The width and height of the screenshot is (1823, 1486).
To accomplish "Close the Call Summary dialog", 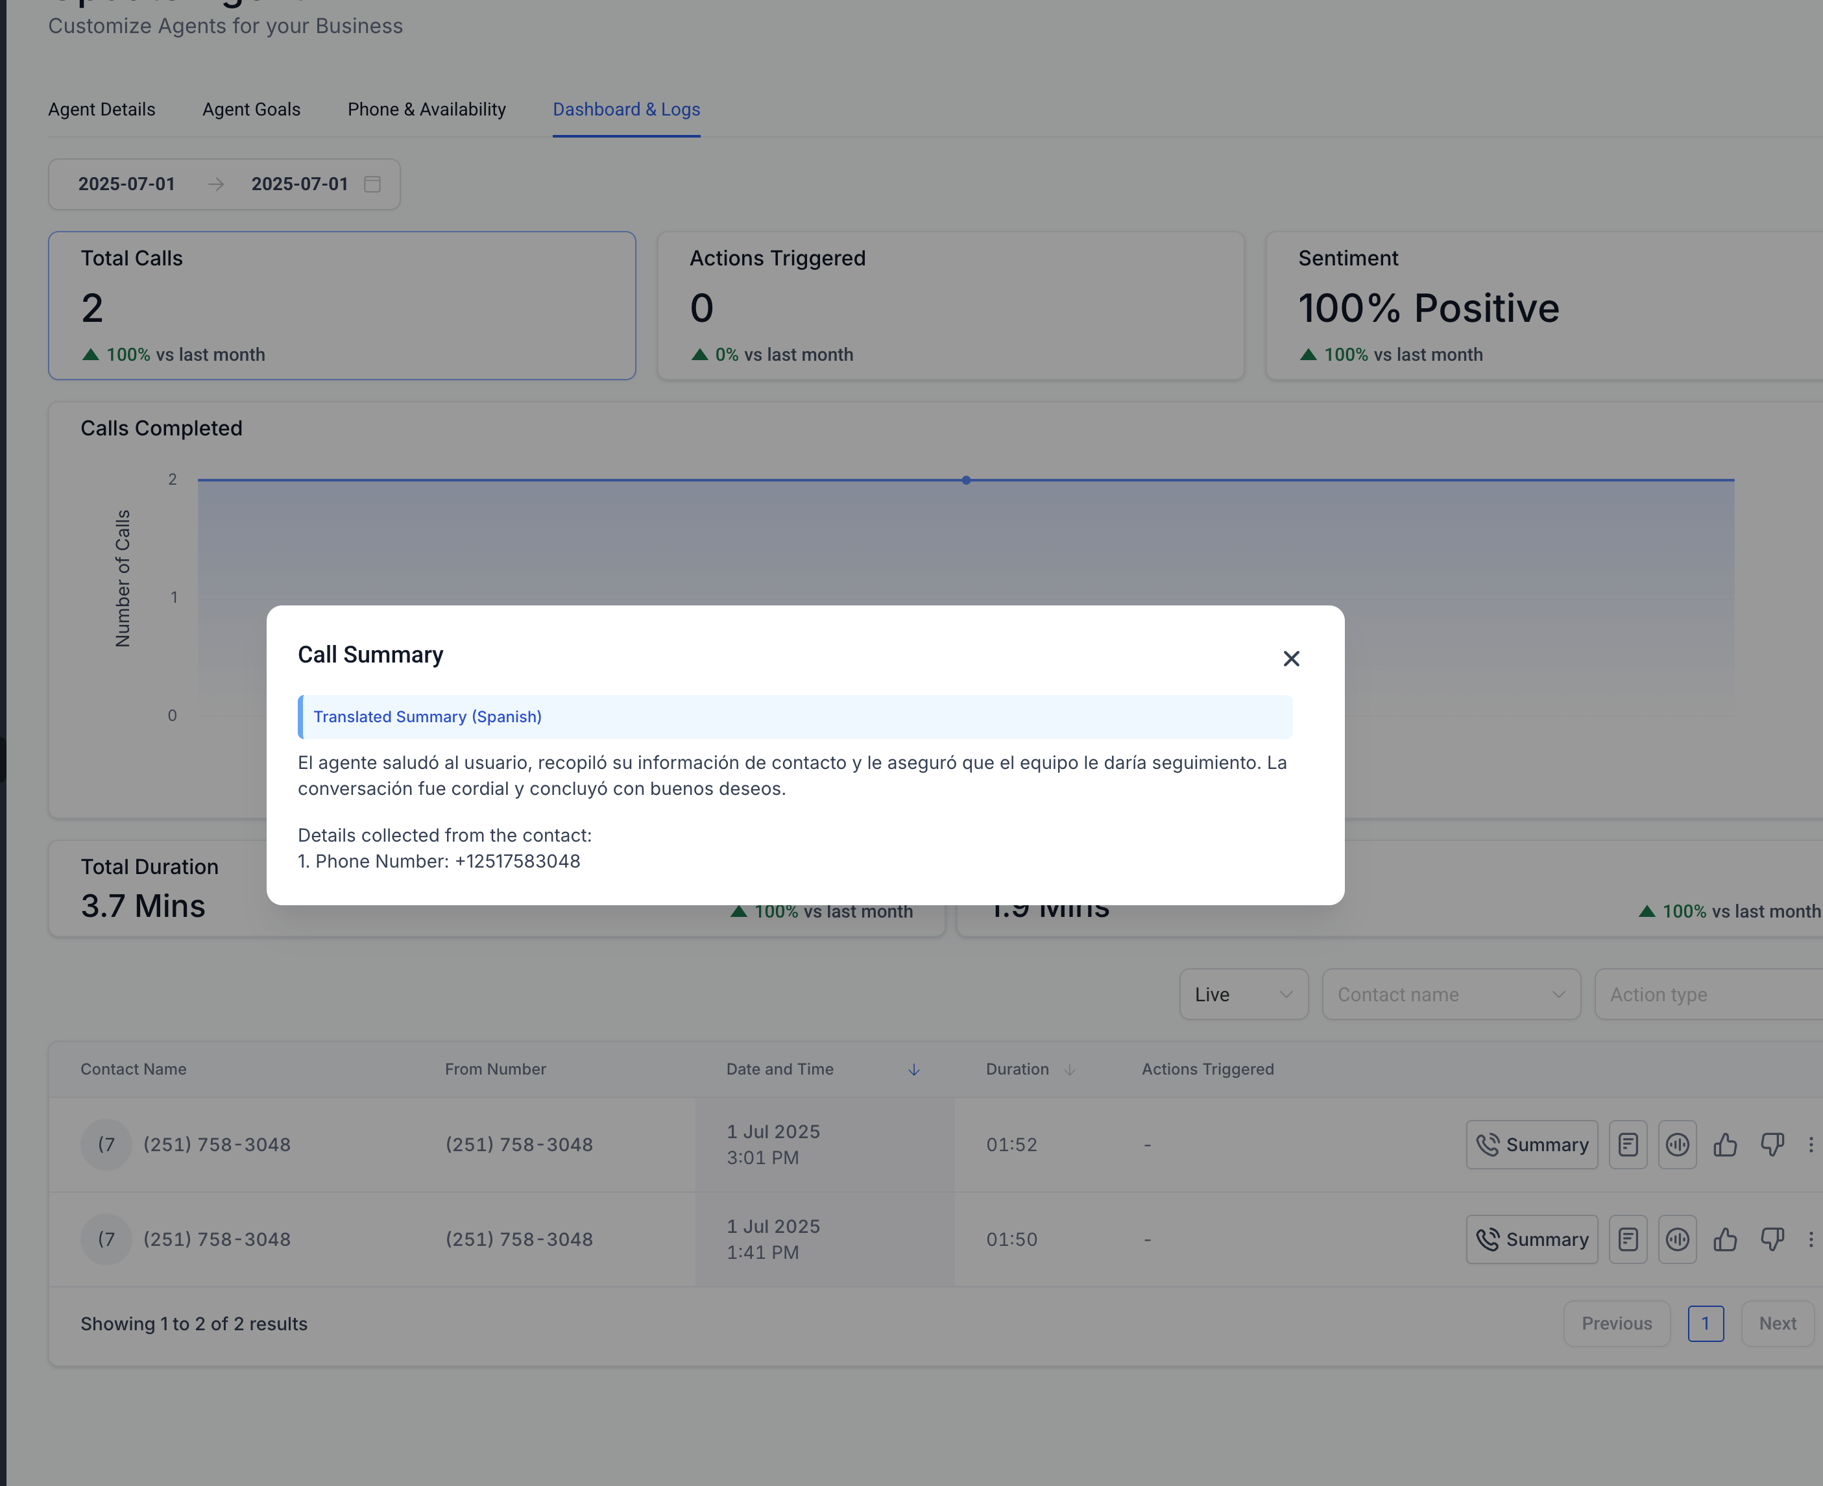I will coord(1290,658).
